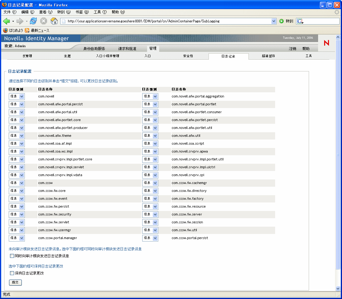
Task: Open log level dropdown for com.novell.srvprv.spi
Action: (150, 175)
